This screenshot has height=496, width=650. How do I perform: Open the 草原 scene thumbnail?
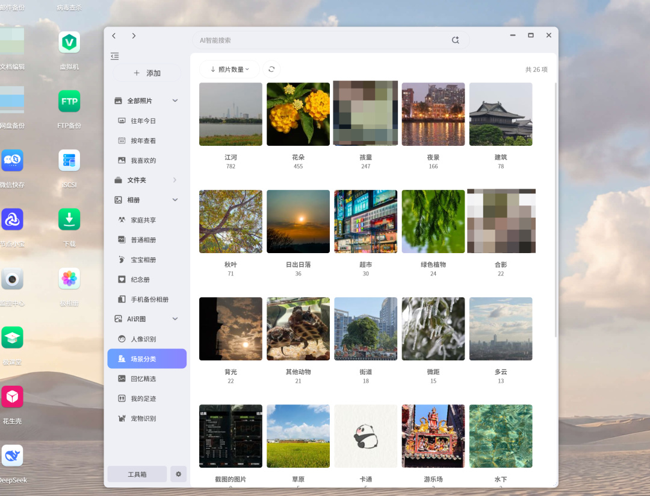298,436
